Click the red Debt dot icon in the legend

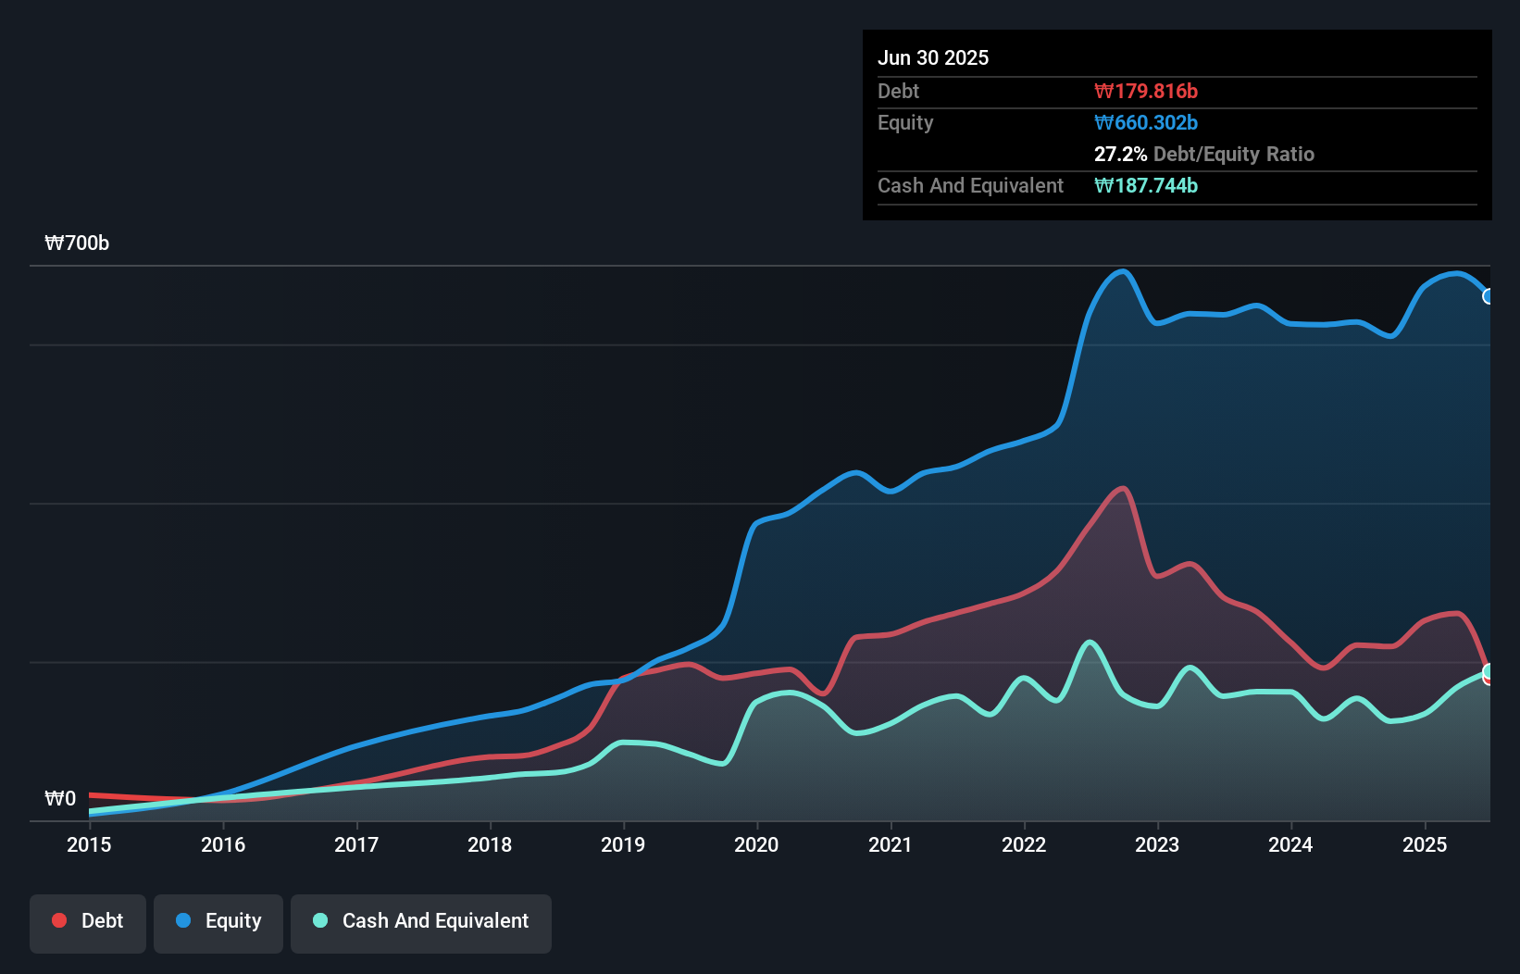57,920
